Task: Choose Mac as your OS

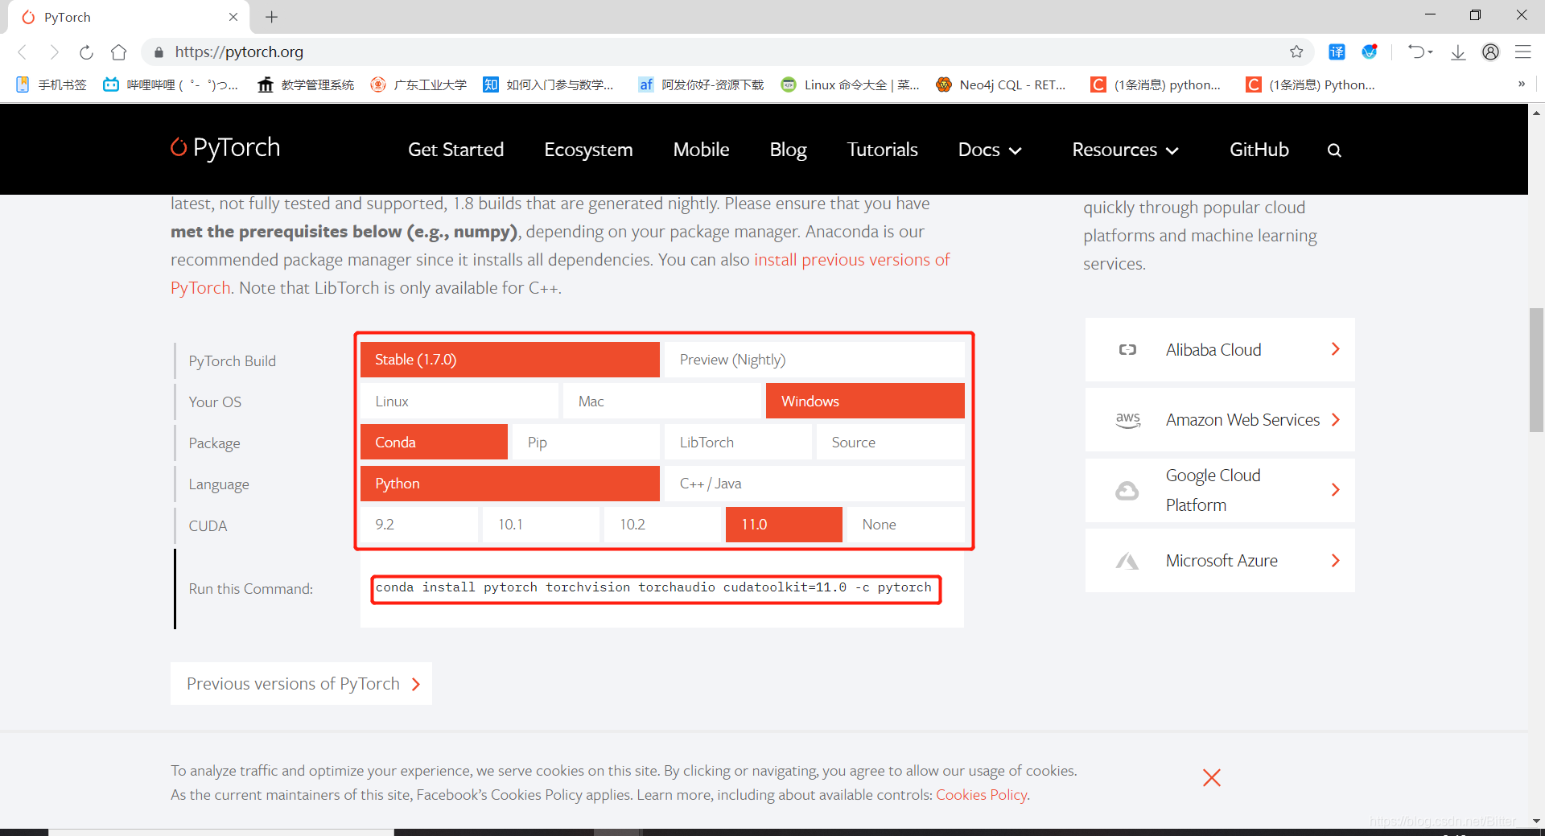Action: click(662, 401)
